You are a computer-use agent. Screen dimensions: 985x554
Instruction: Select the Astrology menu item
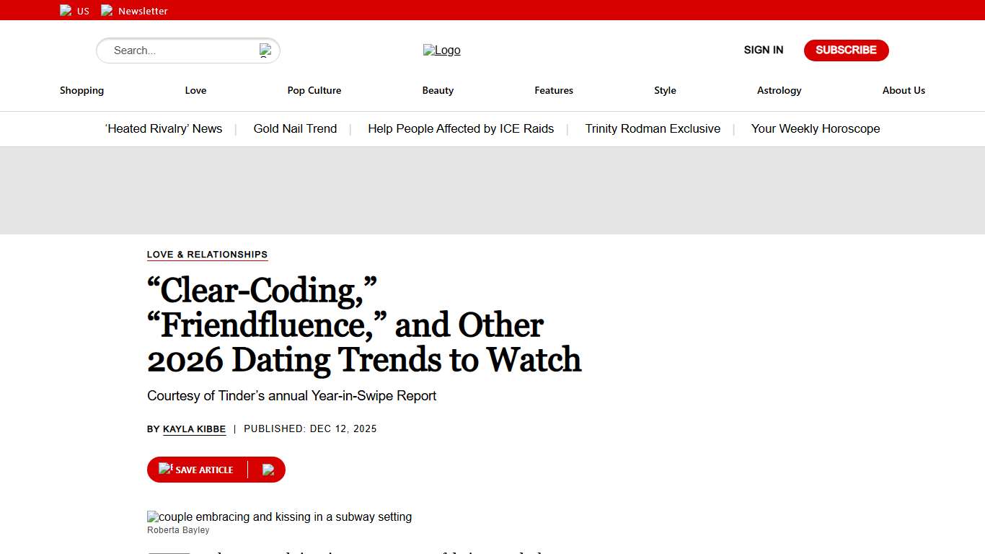779,90
